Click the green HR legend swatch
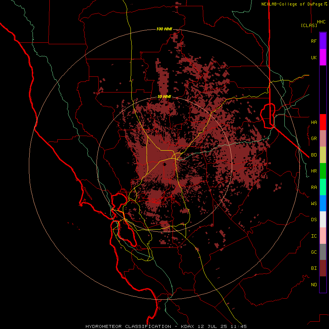Image resolution: width=329 pixels, height=329 pixels. [323, 171]
